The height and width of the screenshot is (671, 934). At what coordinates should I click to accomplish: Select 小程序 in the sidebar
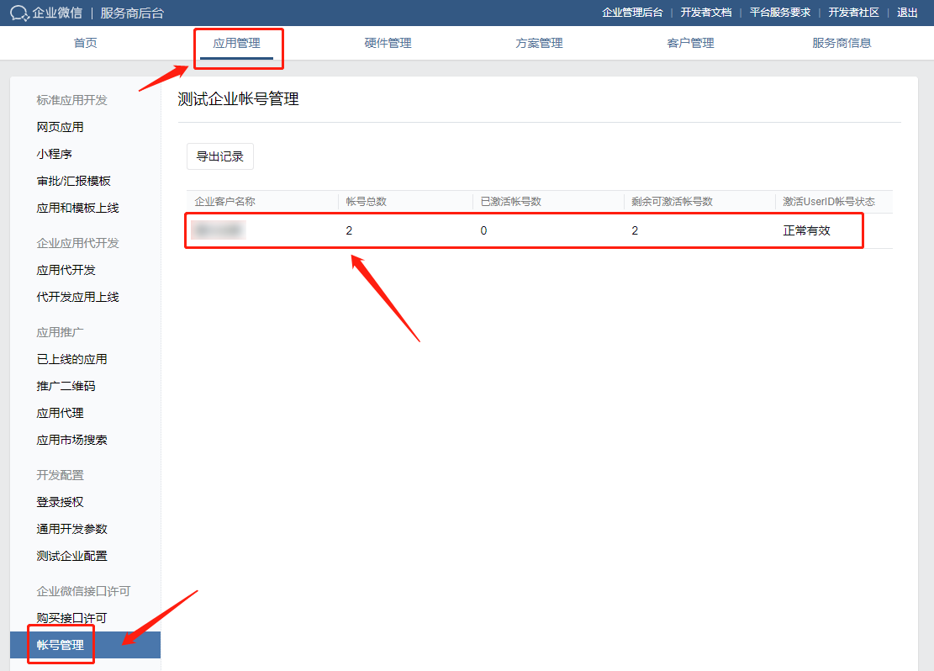tap(52, 153)
